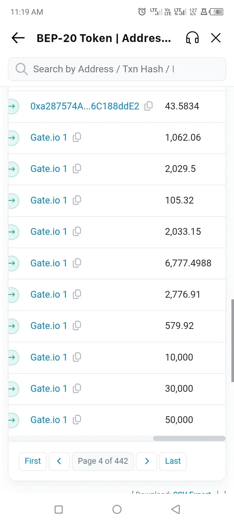234x525 pixels.
Task: Open address link 0xa287574A...6C188ddE2
Action: (84, 106)
